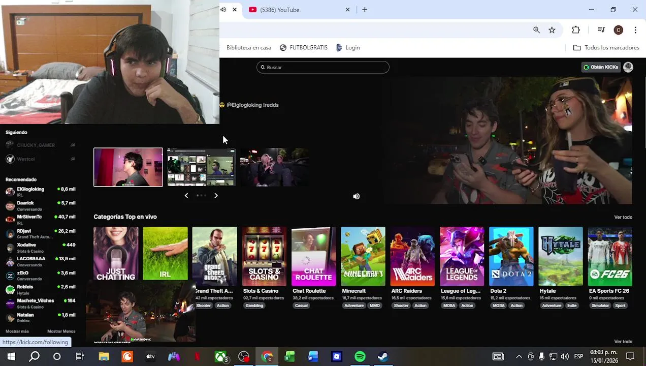Open the Hytale category card

click(x=561, y=257)
